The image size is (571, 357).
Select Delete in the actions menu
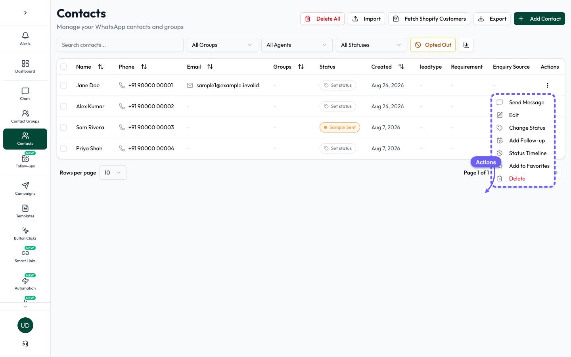[523, 178]
